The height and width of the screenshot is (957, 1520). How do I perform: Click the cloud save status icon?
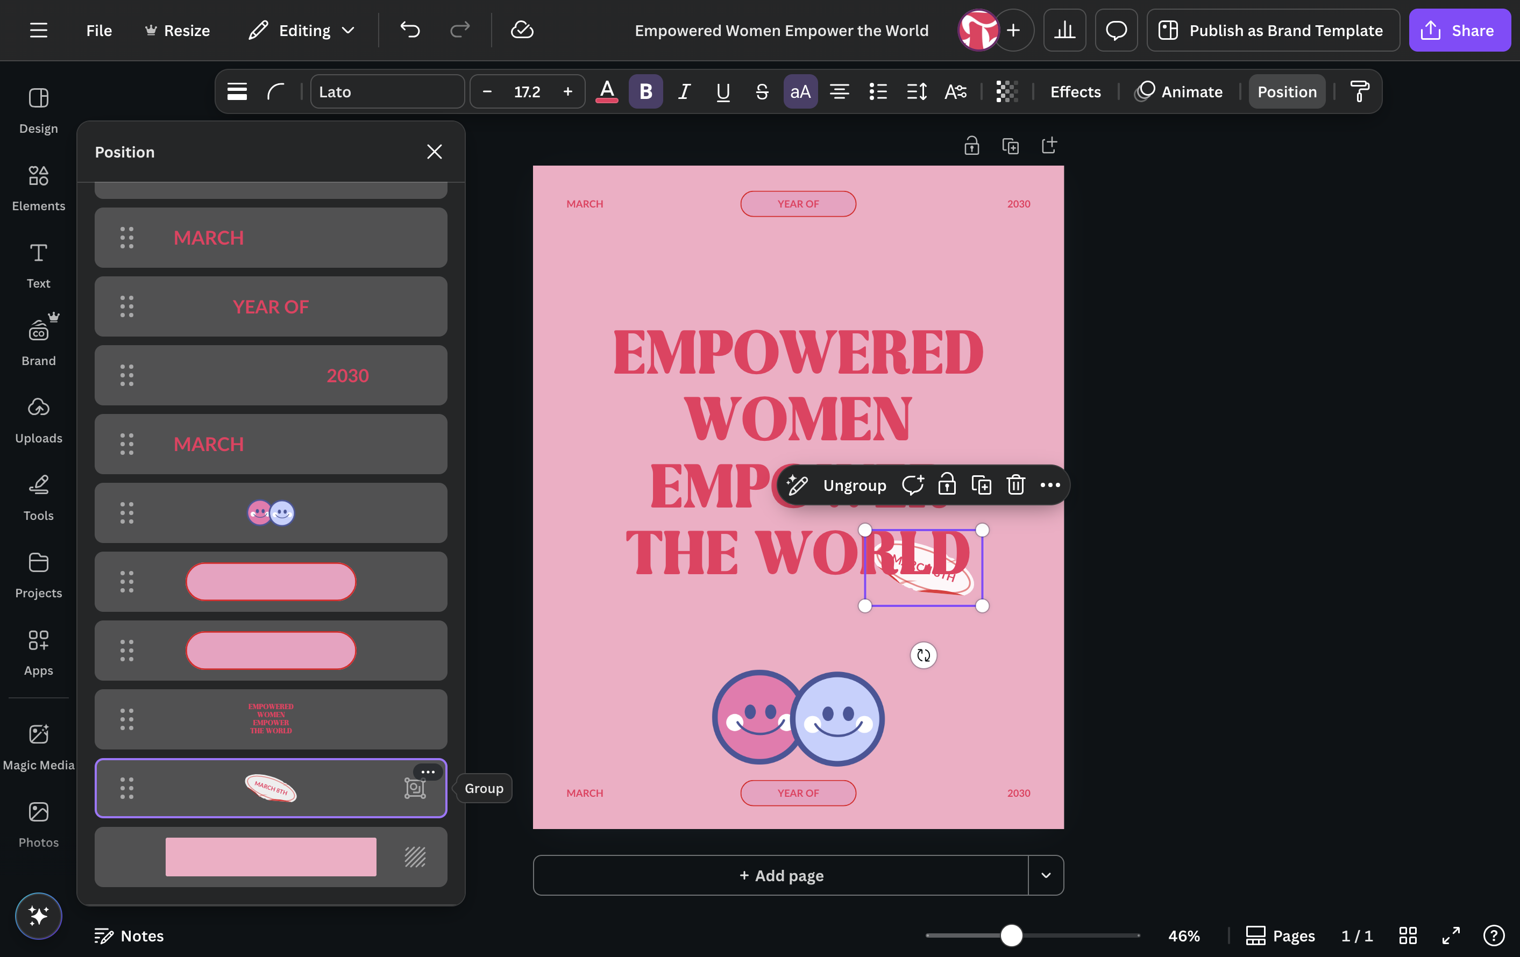(x=522, y=30)
